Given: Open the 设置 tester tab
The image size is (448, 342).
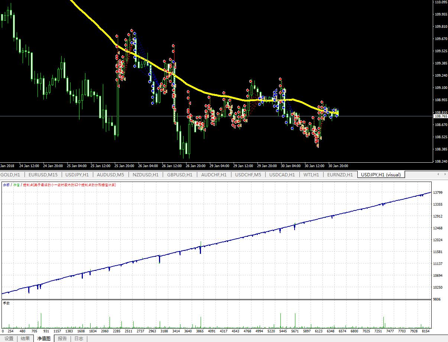Looking at the screenshot, I should click(9, 338).
